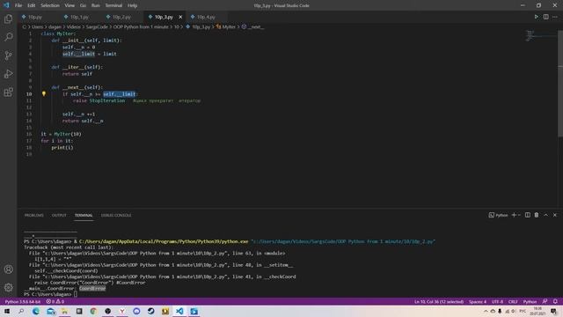Open Chrome from the taskbar
The height and width of the screenshot is (317, 563).
coord(93,311)
